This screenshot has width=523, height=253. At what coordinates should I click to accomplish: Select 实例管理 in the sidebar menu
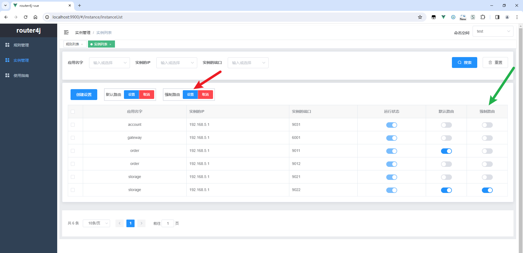(x=21, y=60)
